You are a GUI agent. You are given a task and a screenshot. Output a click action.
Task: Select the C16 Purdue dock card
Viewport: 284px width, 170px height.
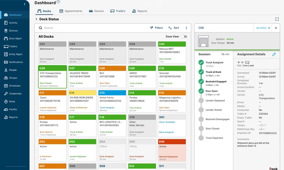tap(53, 126)
